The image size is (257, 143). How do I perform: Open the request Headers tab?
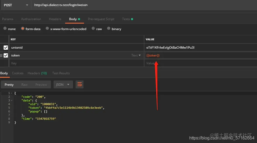coord(55,19)
